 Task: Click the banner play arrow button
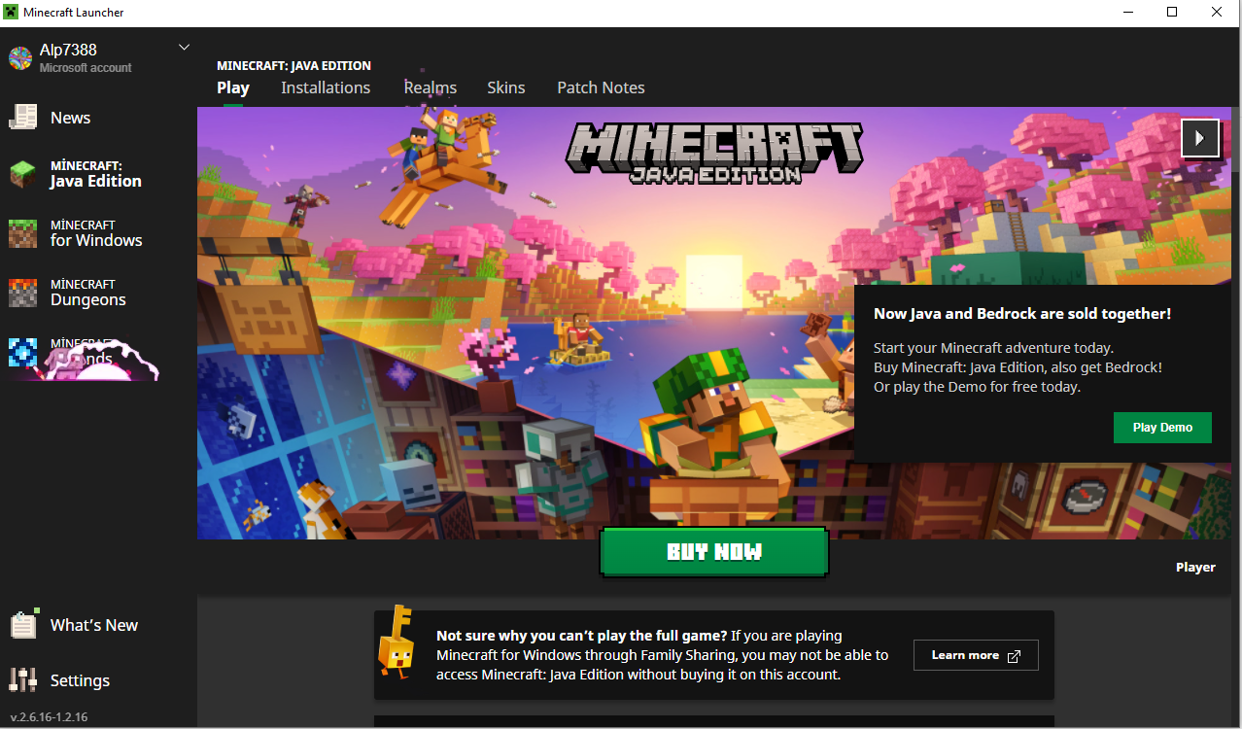point(1199,138)
